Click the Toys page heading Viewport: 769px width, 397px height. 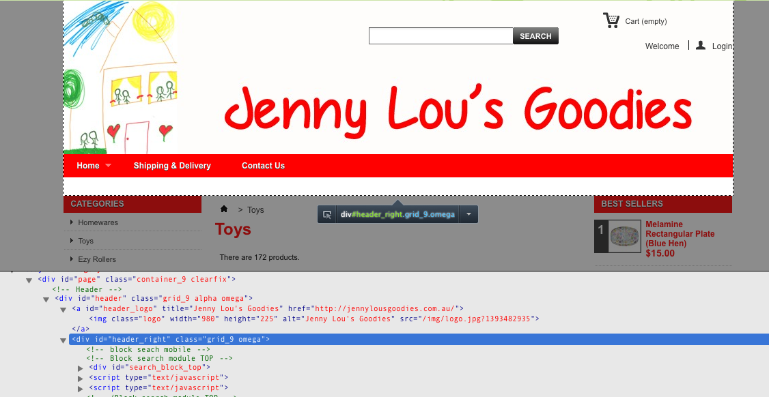click(233, 229)
